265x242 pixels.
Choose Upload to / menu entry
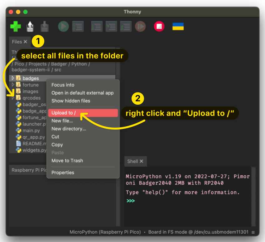(x=83, y=113)
